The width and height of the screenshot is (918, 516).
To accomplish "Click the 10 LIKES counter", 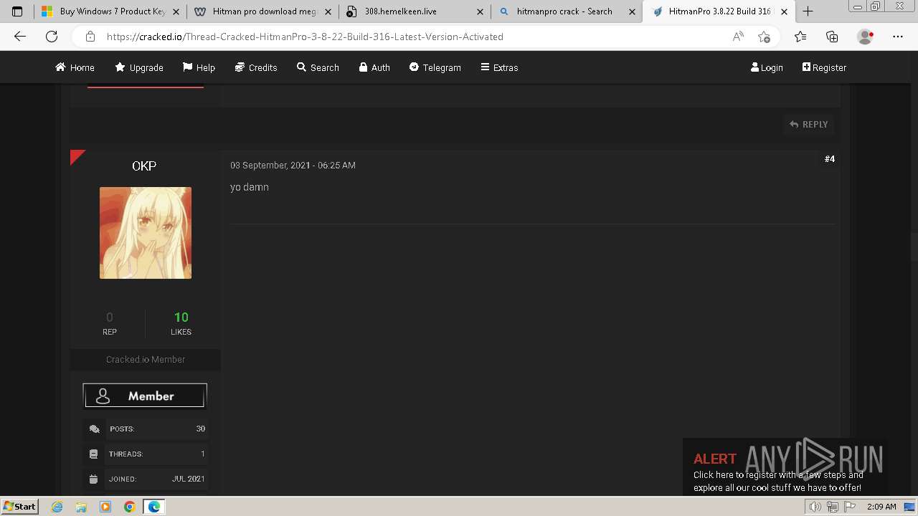I will (x=181, y=323).
